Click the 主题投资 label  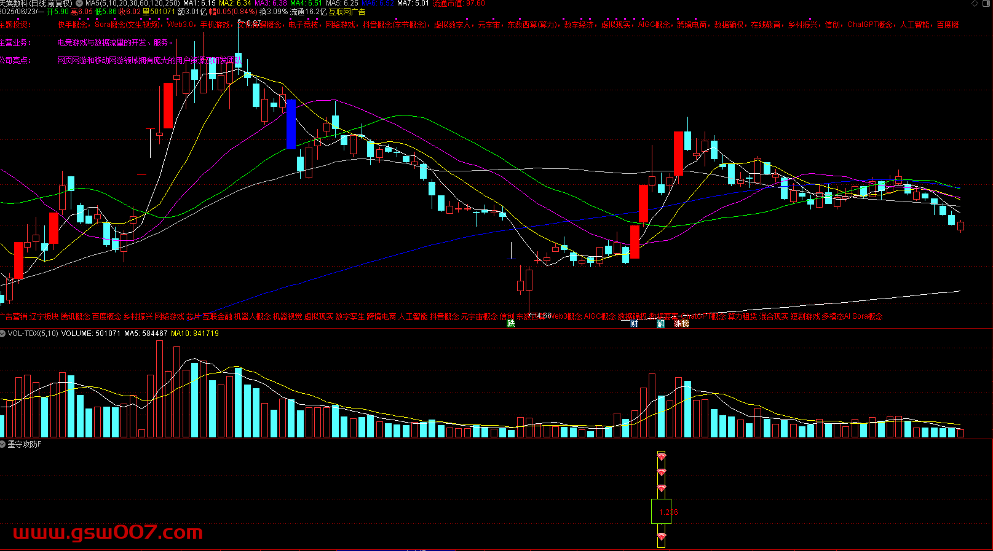15,25
